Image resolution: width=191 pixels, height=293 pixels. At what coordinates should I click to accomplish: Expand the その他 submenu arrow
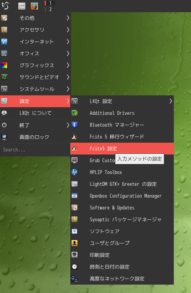[68, 18]
